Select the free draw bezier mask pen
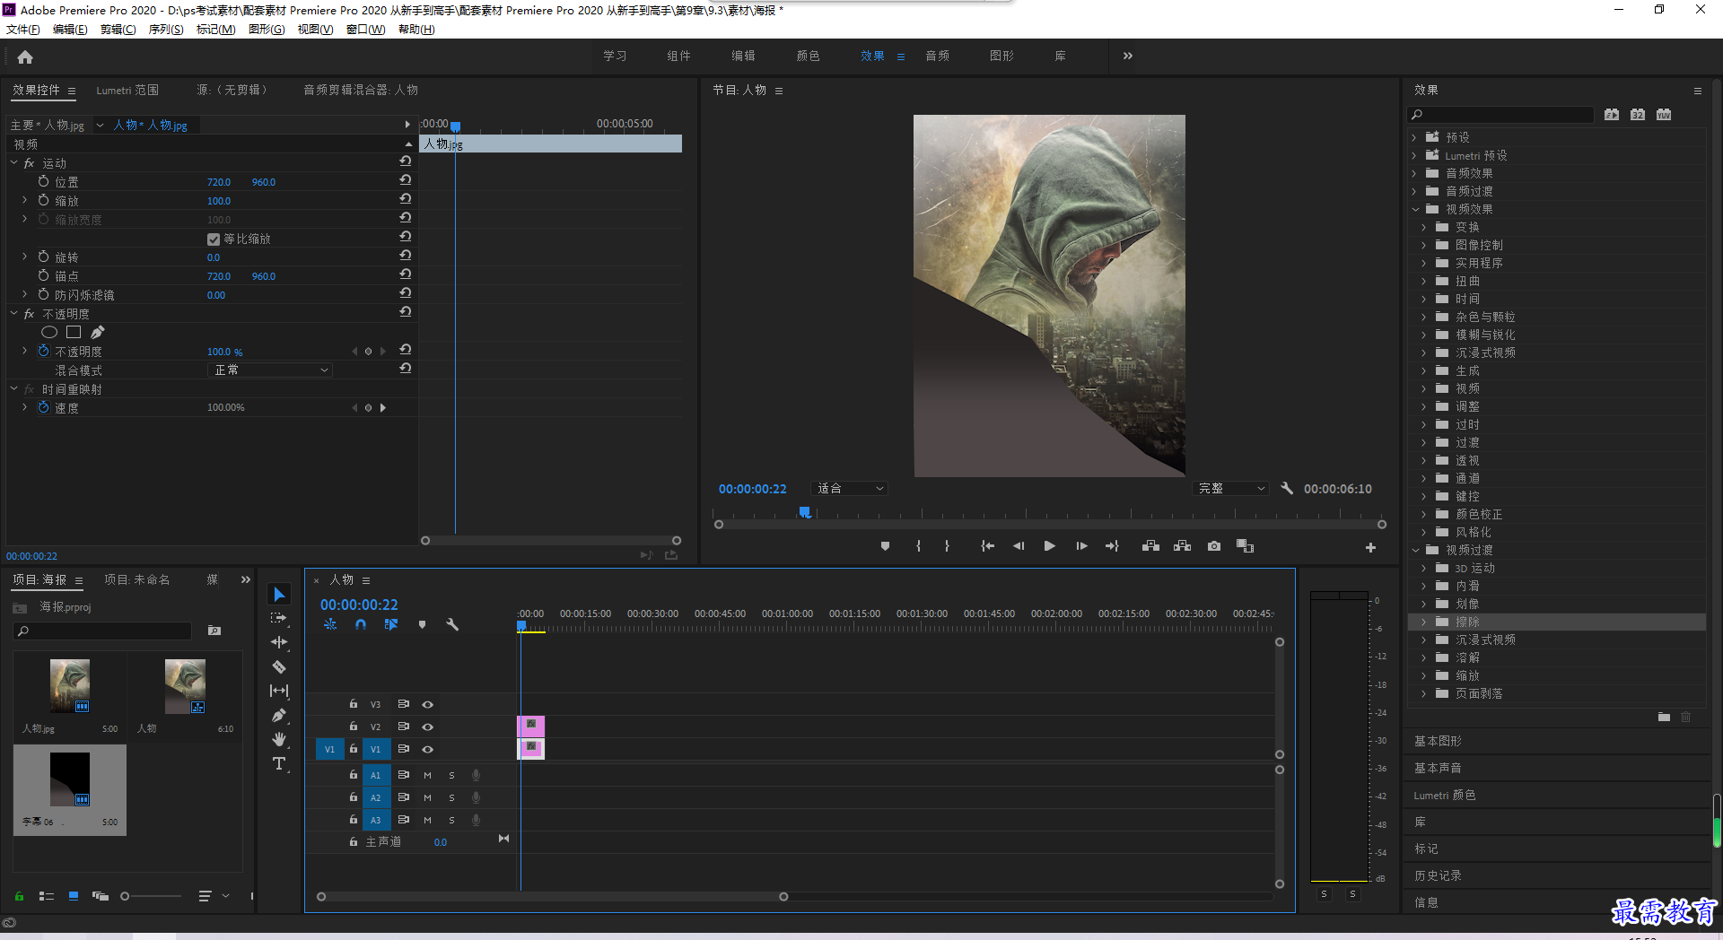The image size is (1723, 940). point(98,333)
